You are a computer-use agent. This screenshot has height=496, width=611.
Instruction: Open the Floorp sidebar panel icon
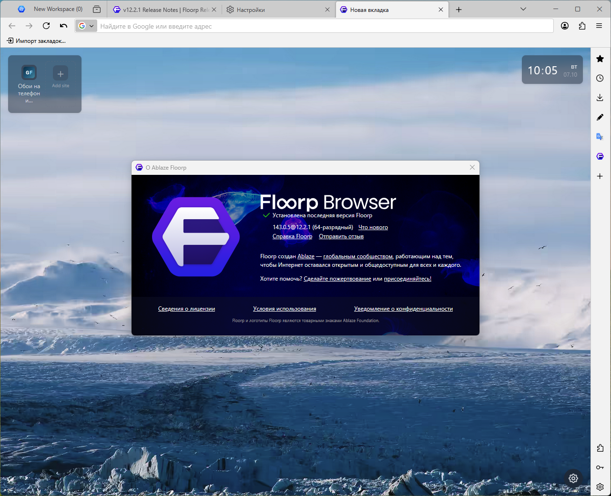[600, 156]
